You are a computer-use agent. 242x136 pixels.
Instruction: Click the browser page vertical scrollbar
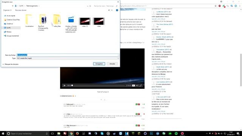point(241,70)
